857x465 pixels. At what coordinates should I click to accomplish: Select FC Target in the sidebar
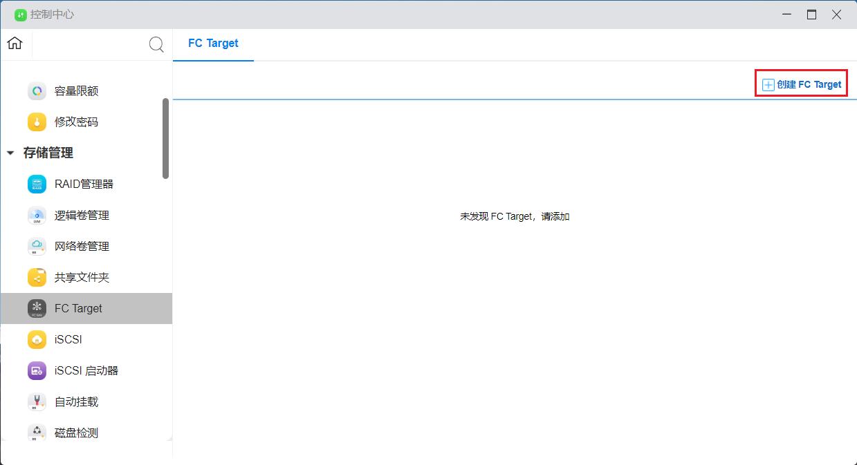78,309
